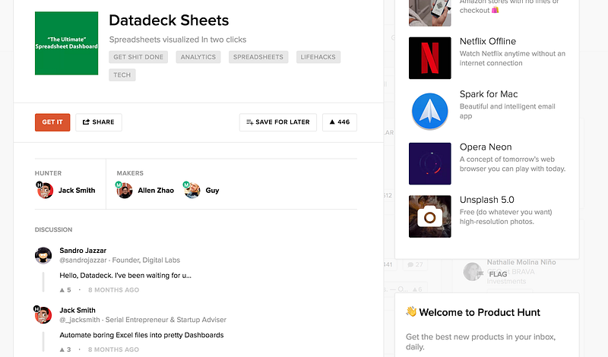608x357 pixels.
Task: Click maker Guy's avatar
Action: tap(192, 190)
